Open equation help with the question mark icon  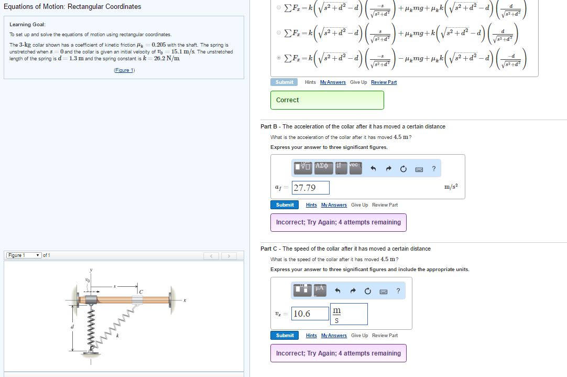[x=433, y=168]
